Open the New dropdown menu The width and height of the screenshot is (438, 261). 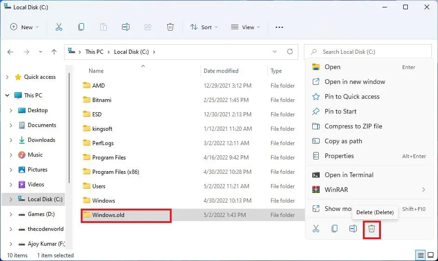tap(25, 27)
